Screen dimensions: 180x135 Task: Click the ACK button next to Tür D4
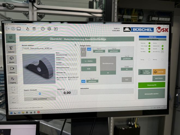point(83,81)
